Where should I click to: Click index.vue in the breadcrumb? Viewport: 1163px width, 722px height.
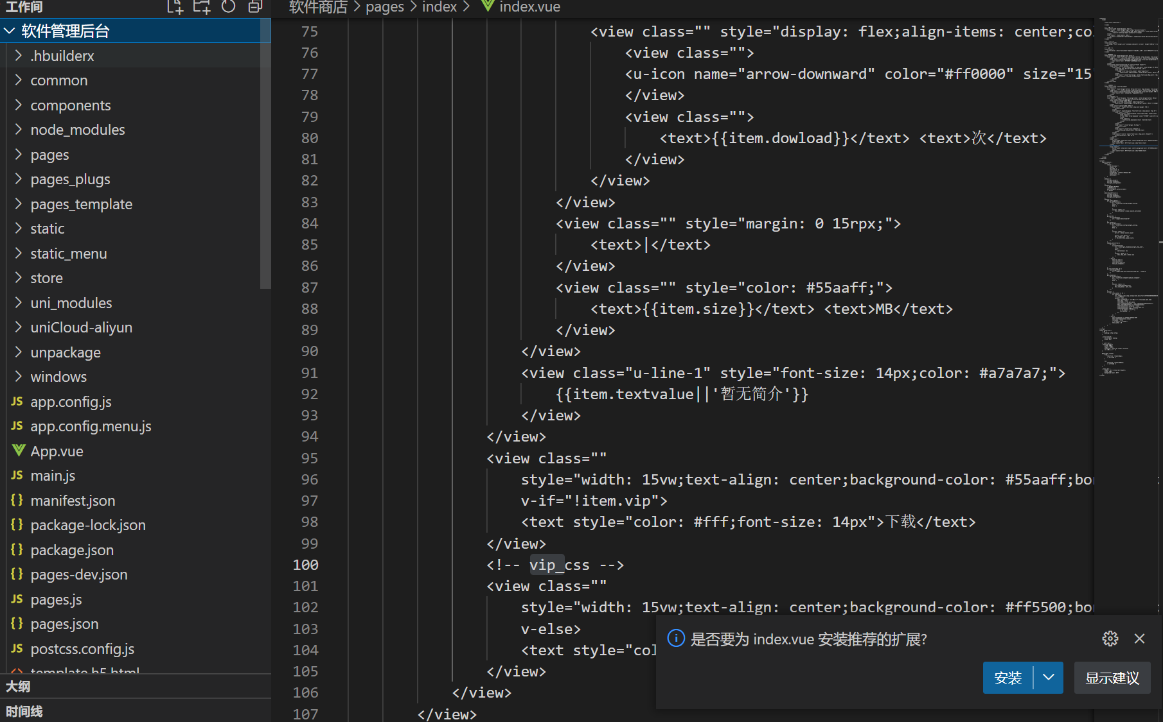529,7
